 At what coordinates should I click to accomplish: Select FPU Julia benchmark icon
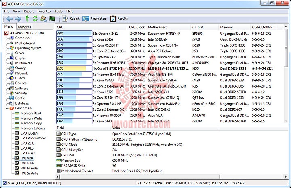pyautogui.click(x=17, y=163)
